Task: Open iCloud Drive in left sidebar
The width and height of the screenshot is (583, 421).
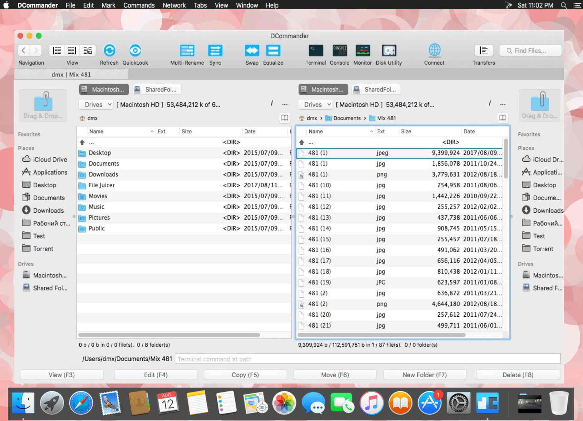Action: (45, 159)
